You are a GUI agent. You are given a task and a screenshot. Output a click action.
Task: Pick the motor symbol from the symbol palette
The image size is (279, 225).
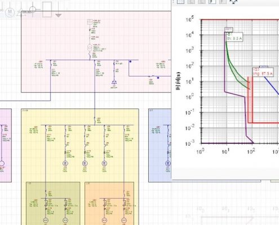tap(10, 12)
